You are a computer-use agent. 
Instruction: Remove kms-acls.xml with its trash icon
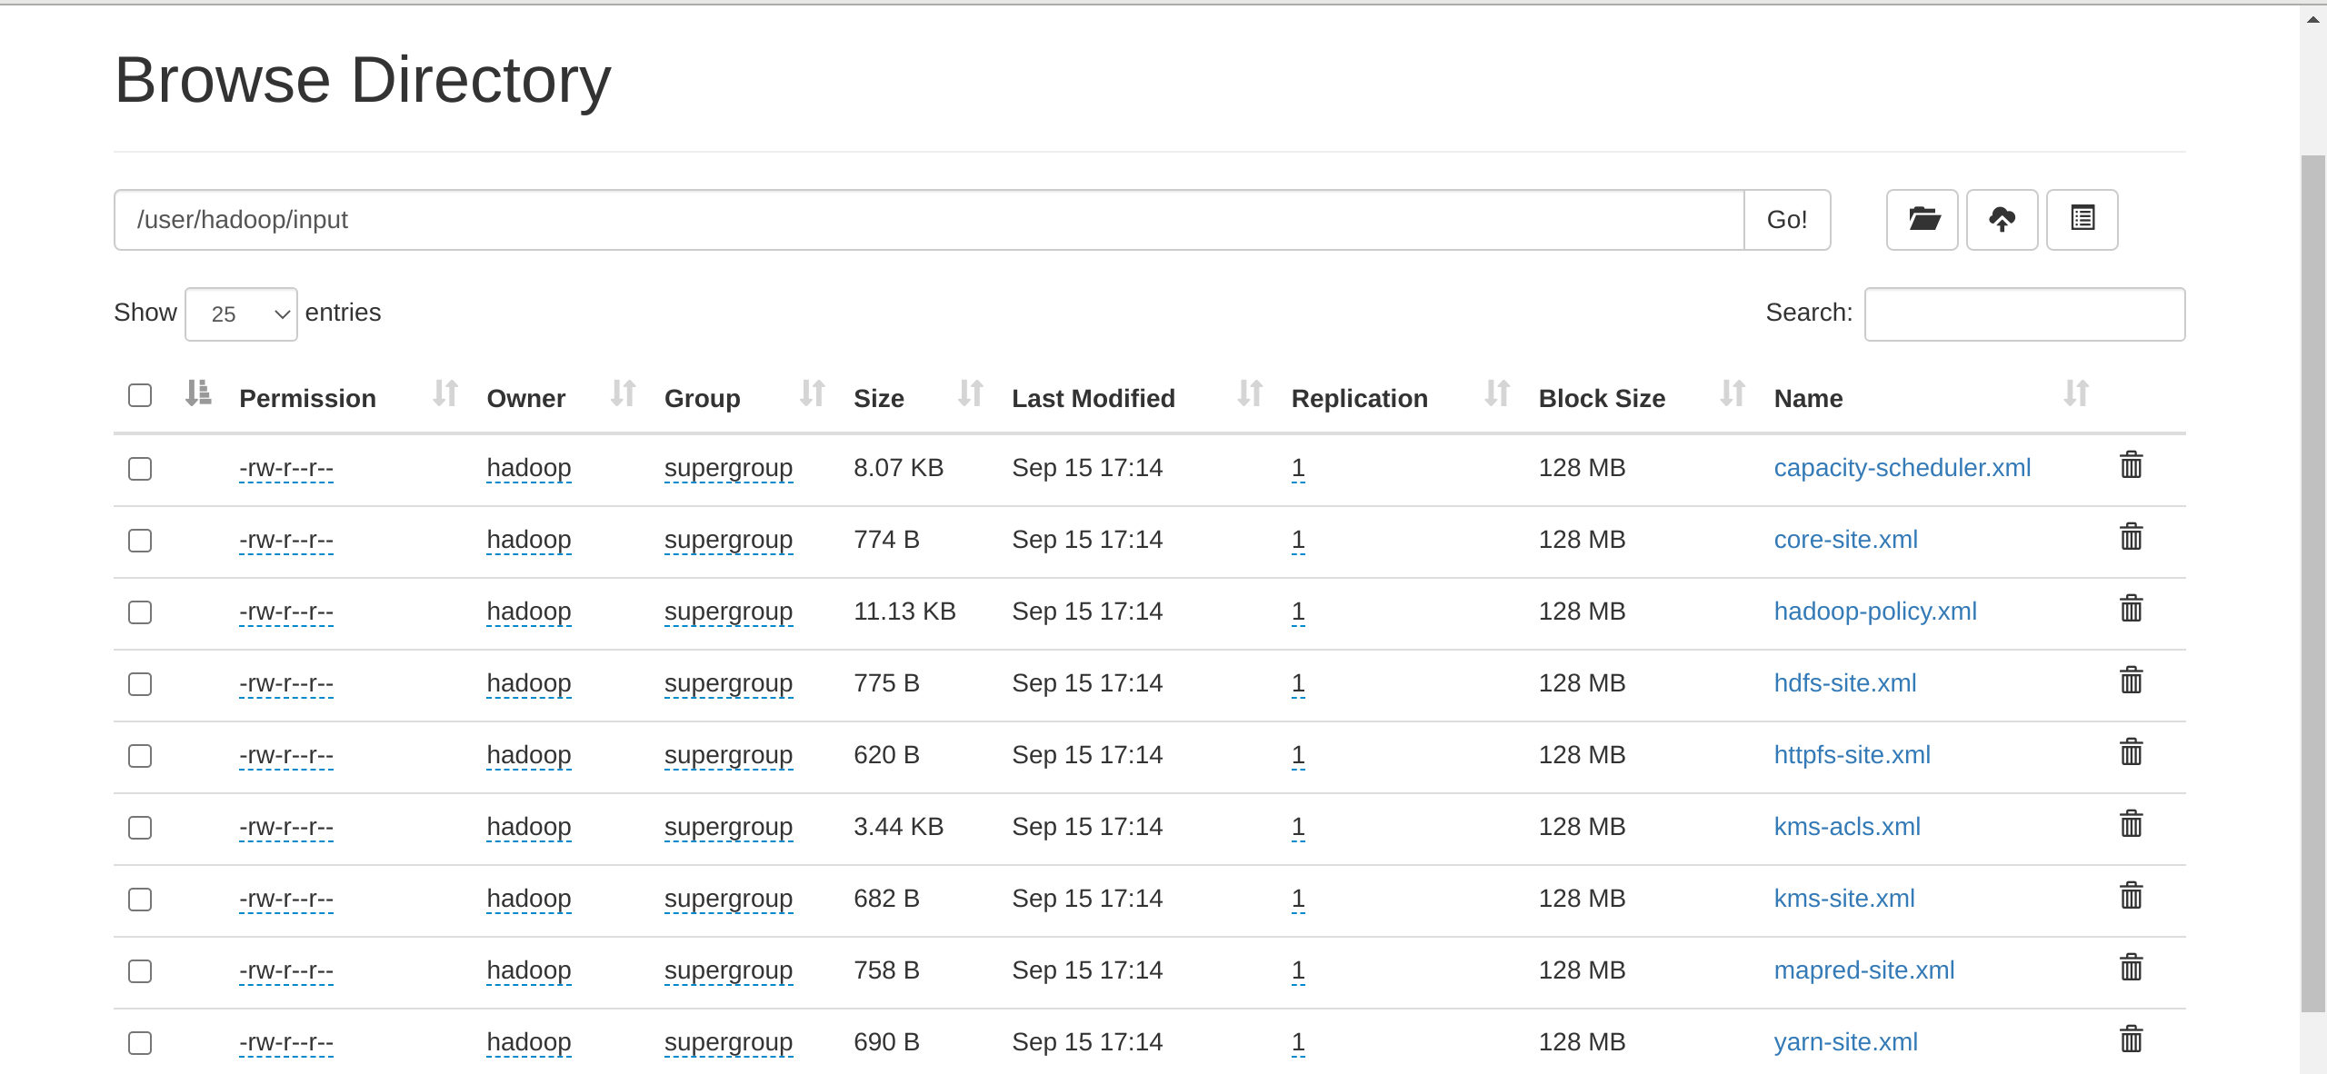click(2131, 824)
